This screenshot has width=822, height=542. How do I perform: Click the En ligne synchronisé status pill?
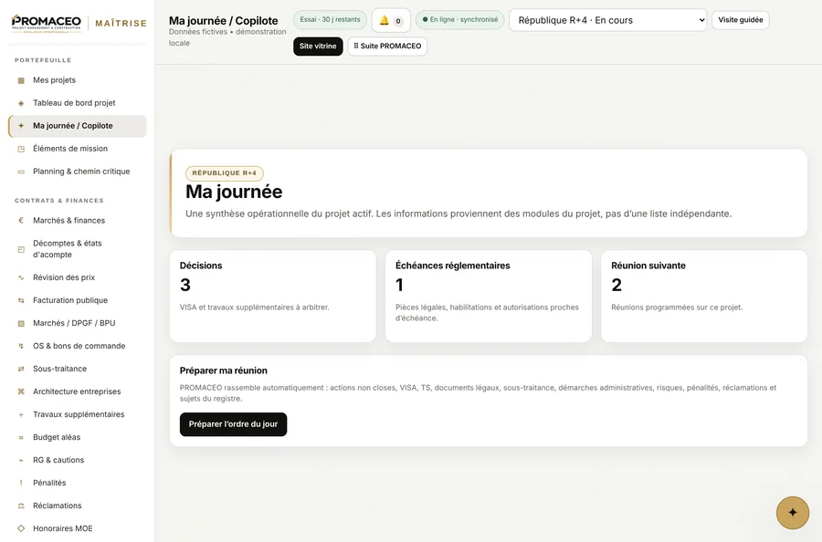pyautogui.click(x=459, y=20)
